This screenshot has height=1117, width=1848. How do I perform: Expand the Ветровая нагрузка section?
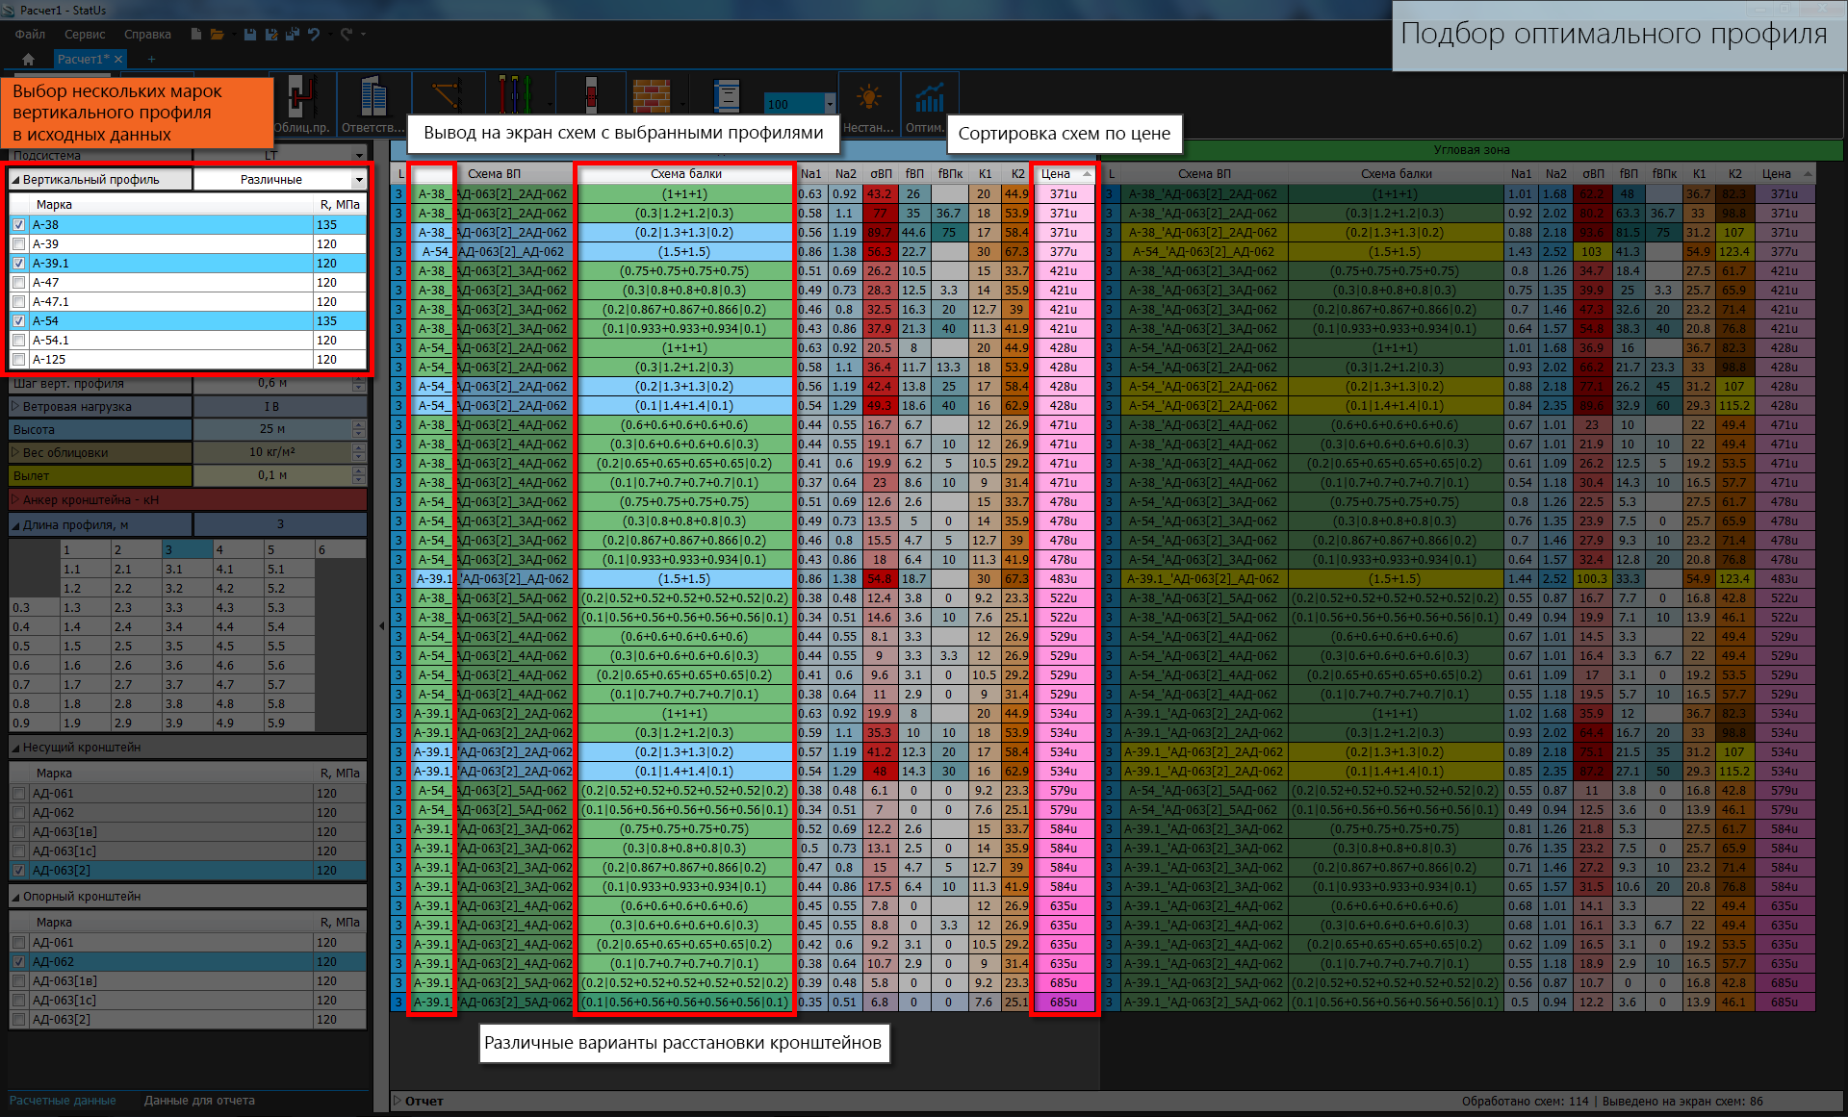(x=15, y=406)
